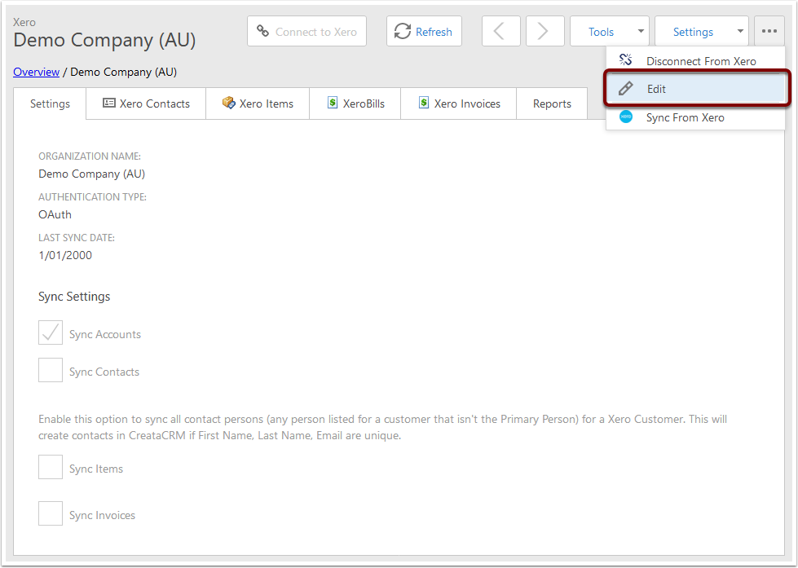Switch to the Settings tab
Image resolution: width=798 pixels, height=568 pixels.
(50, 103)
